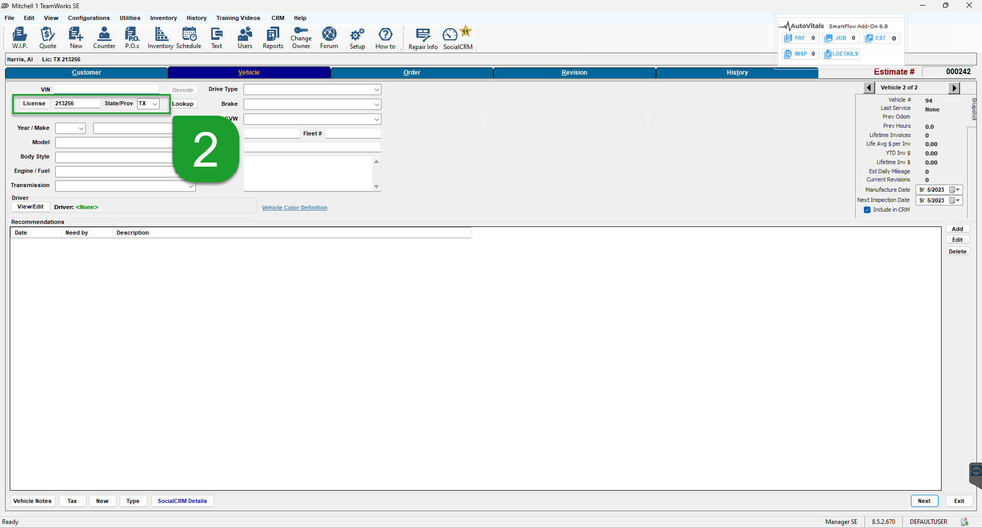This screenshot has height=528, width=982.
Task: Open the Training Videos menu
Action: click(238, 18)
